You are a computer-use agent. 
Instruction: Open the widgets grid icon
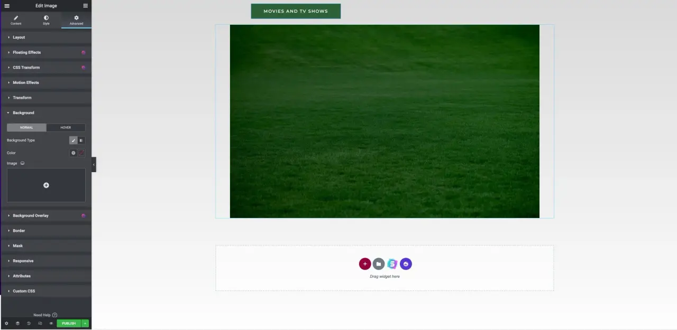pos(85,6)
